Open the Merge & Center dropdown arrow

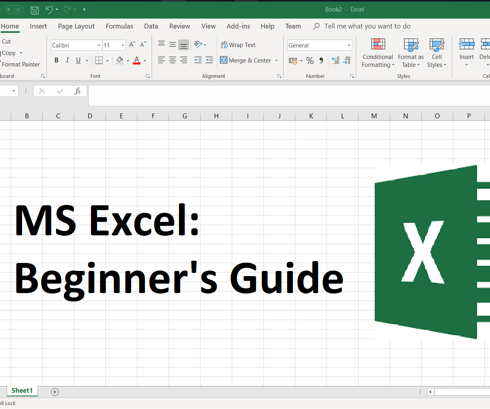[x=276, y=61]
